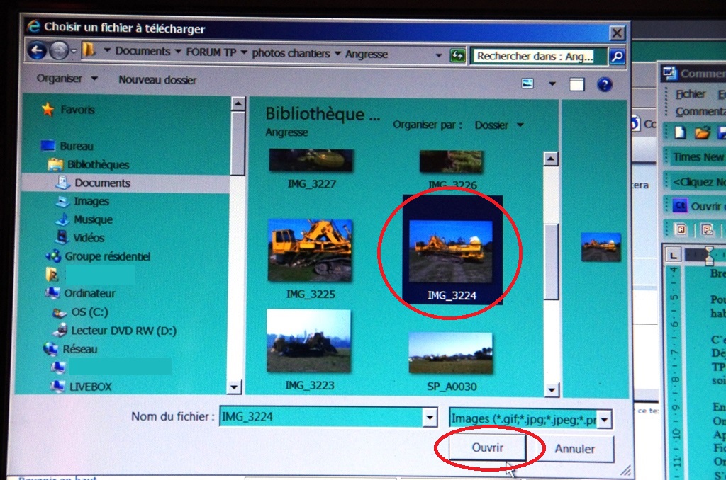Click the magnifying glass search icon
The width and height of the screenshot is (726, 480).
tap(617, 57)
